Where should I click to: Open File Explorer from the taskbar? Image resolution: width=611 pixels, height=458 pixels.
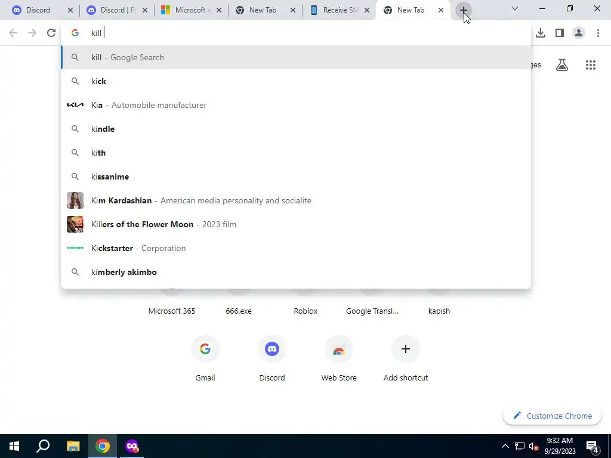[x=73, y=446]
